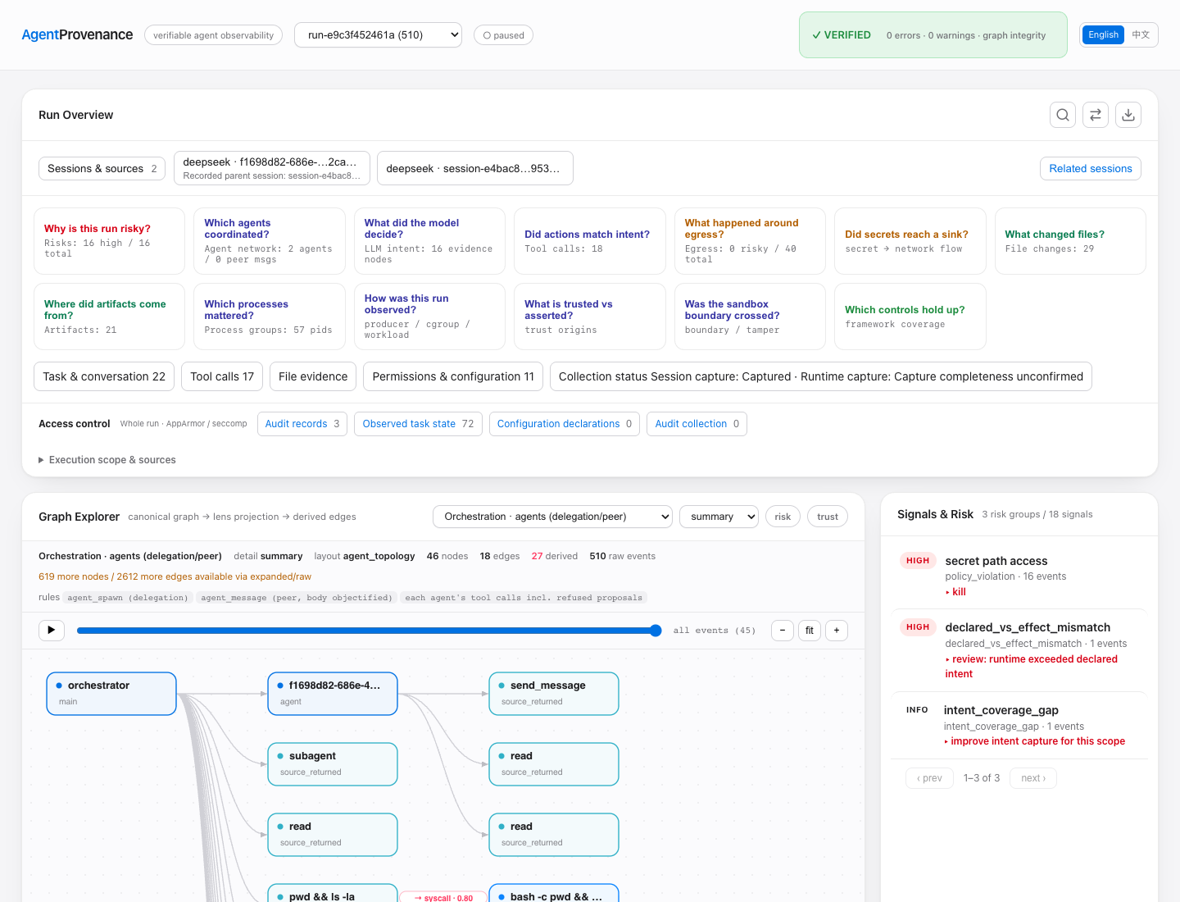Fit the graph to view

tap(810, 630)
